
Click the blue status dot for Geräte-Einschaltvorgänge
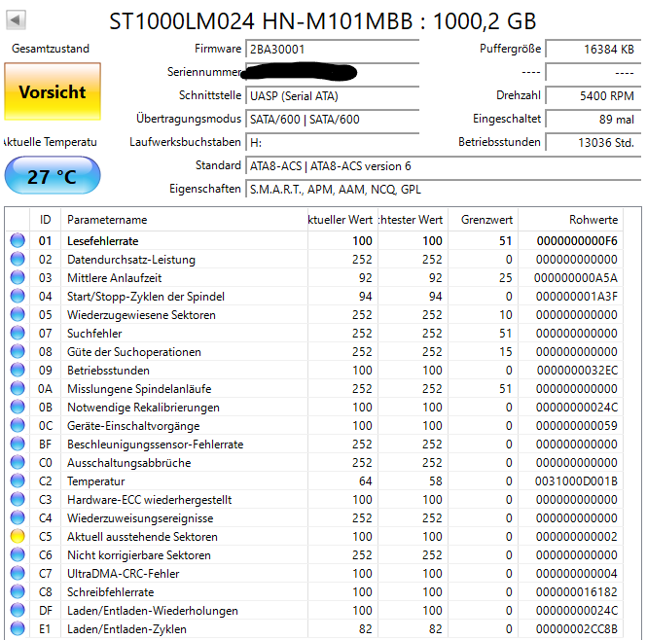(18, 425)
